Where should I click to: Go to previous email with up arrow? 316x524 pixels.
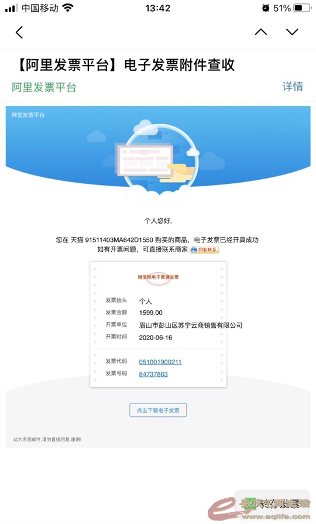pyautogui.click(x=261, y=32)
